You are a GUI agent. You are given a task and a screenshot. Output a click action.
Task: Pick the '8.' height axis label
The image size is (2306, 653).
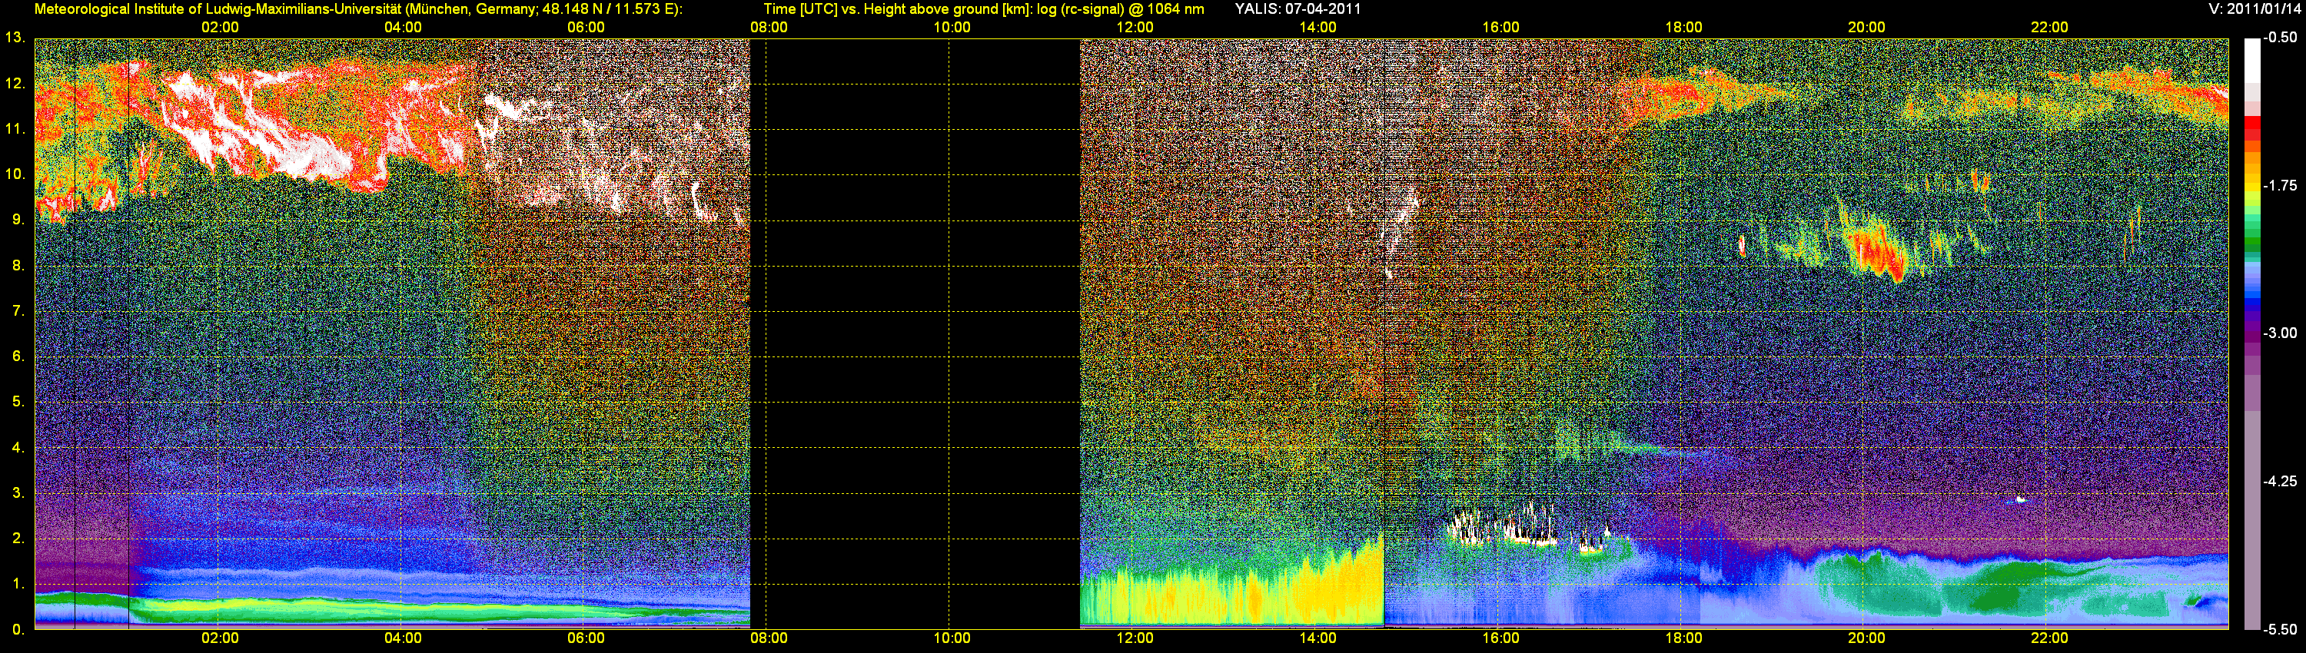click(18, 266)
